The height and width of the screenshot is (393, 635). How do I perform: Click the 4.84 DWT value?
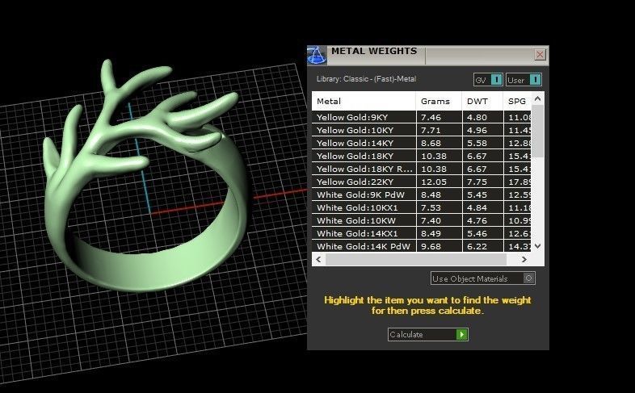(477, 208)
